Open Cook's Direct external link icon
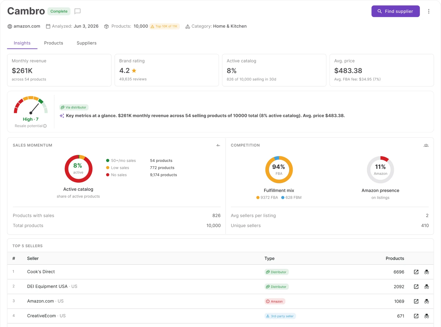Screen dimensions: 441x327 pos(416,272)
